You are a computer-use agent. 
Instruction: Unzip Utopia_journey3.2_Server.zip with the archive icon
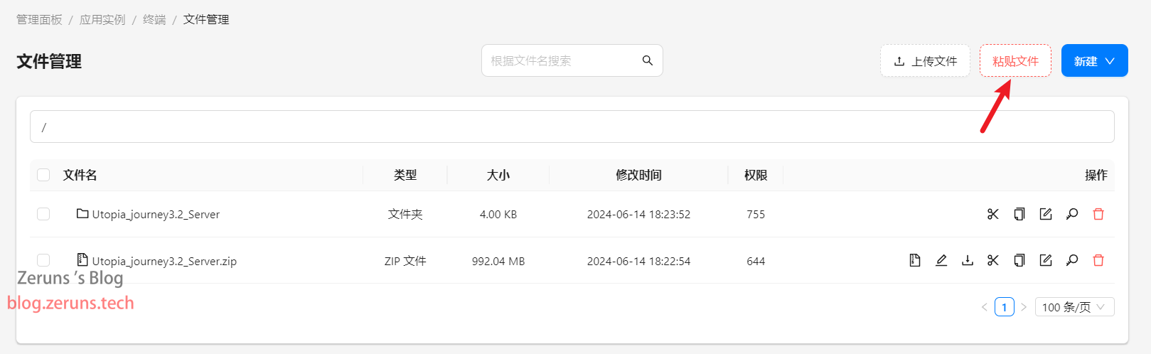pyautogui.click(x=915, y=261)
